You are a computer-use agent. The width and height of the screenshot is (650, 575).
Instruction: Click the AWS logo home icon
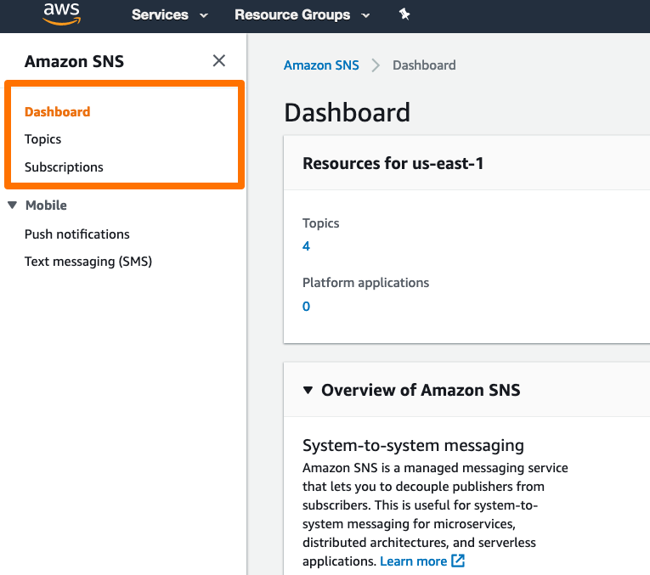point(62,14)
